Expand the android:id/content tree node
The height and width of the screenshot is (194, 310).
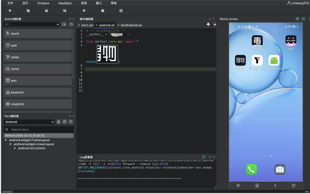15,148
